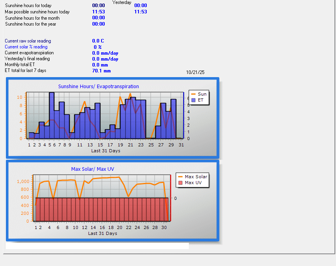This screenshot has height=266, width=336.
Task: Click the 70.1 mm ET total value
Action: click(x=101, y=71)
